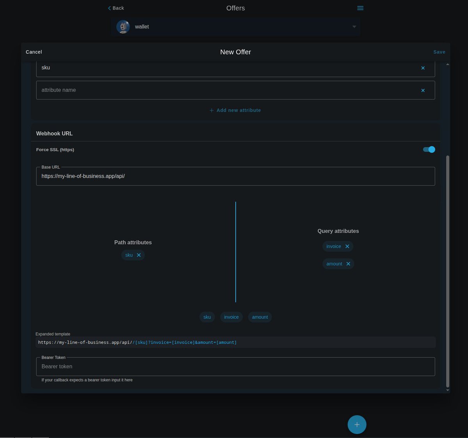Click the wallet avatar image

pyautogui.click(x=123, y=27)
